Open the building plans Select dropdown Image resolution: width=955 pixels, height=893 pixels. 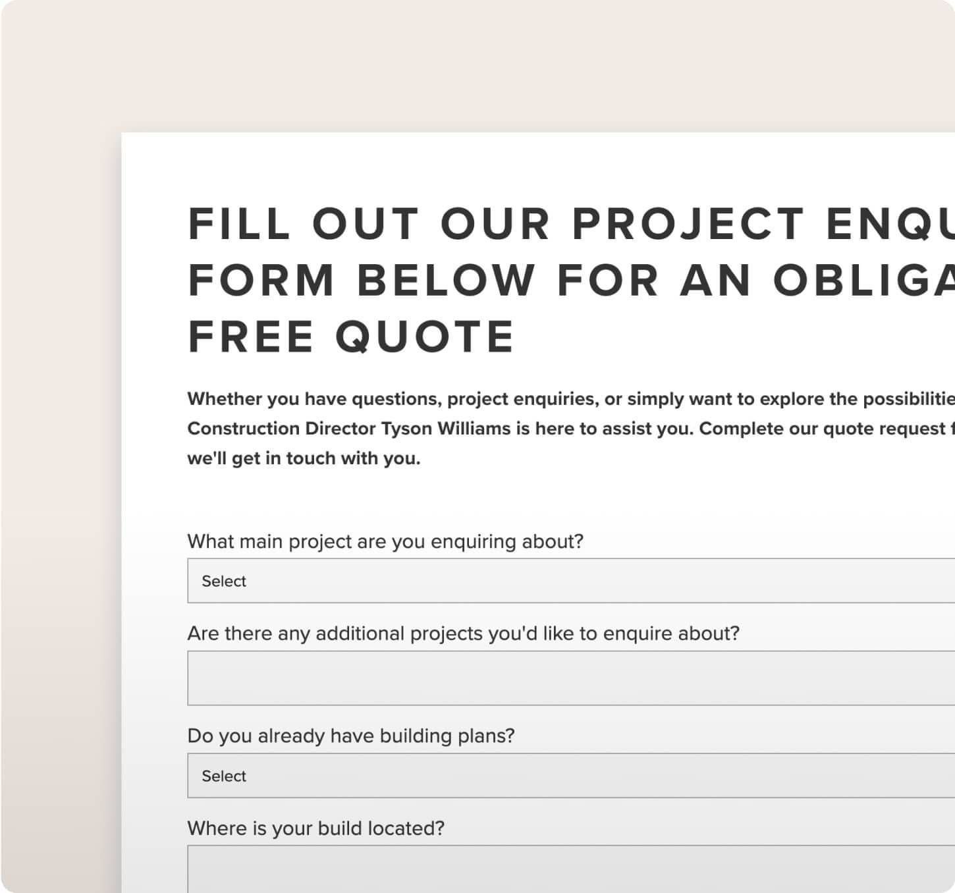[570, 776]
